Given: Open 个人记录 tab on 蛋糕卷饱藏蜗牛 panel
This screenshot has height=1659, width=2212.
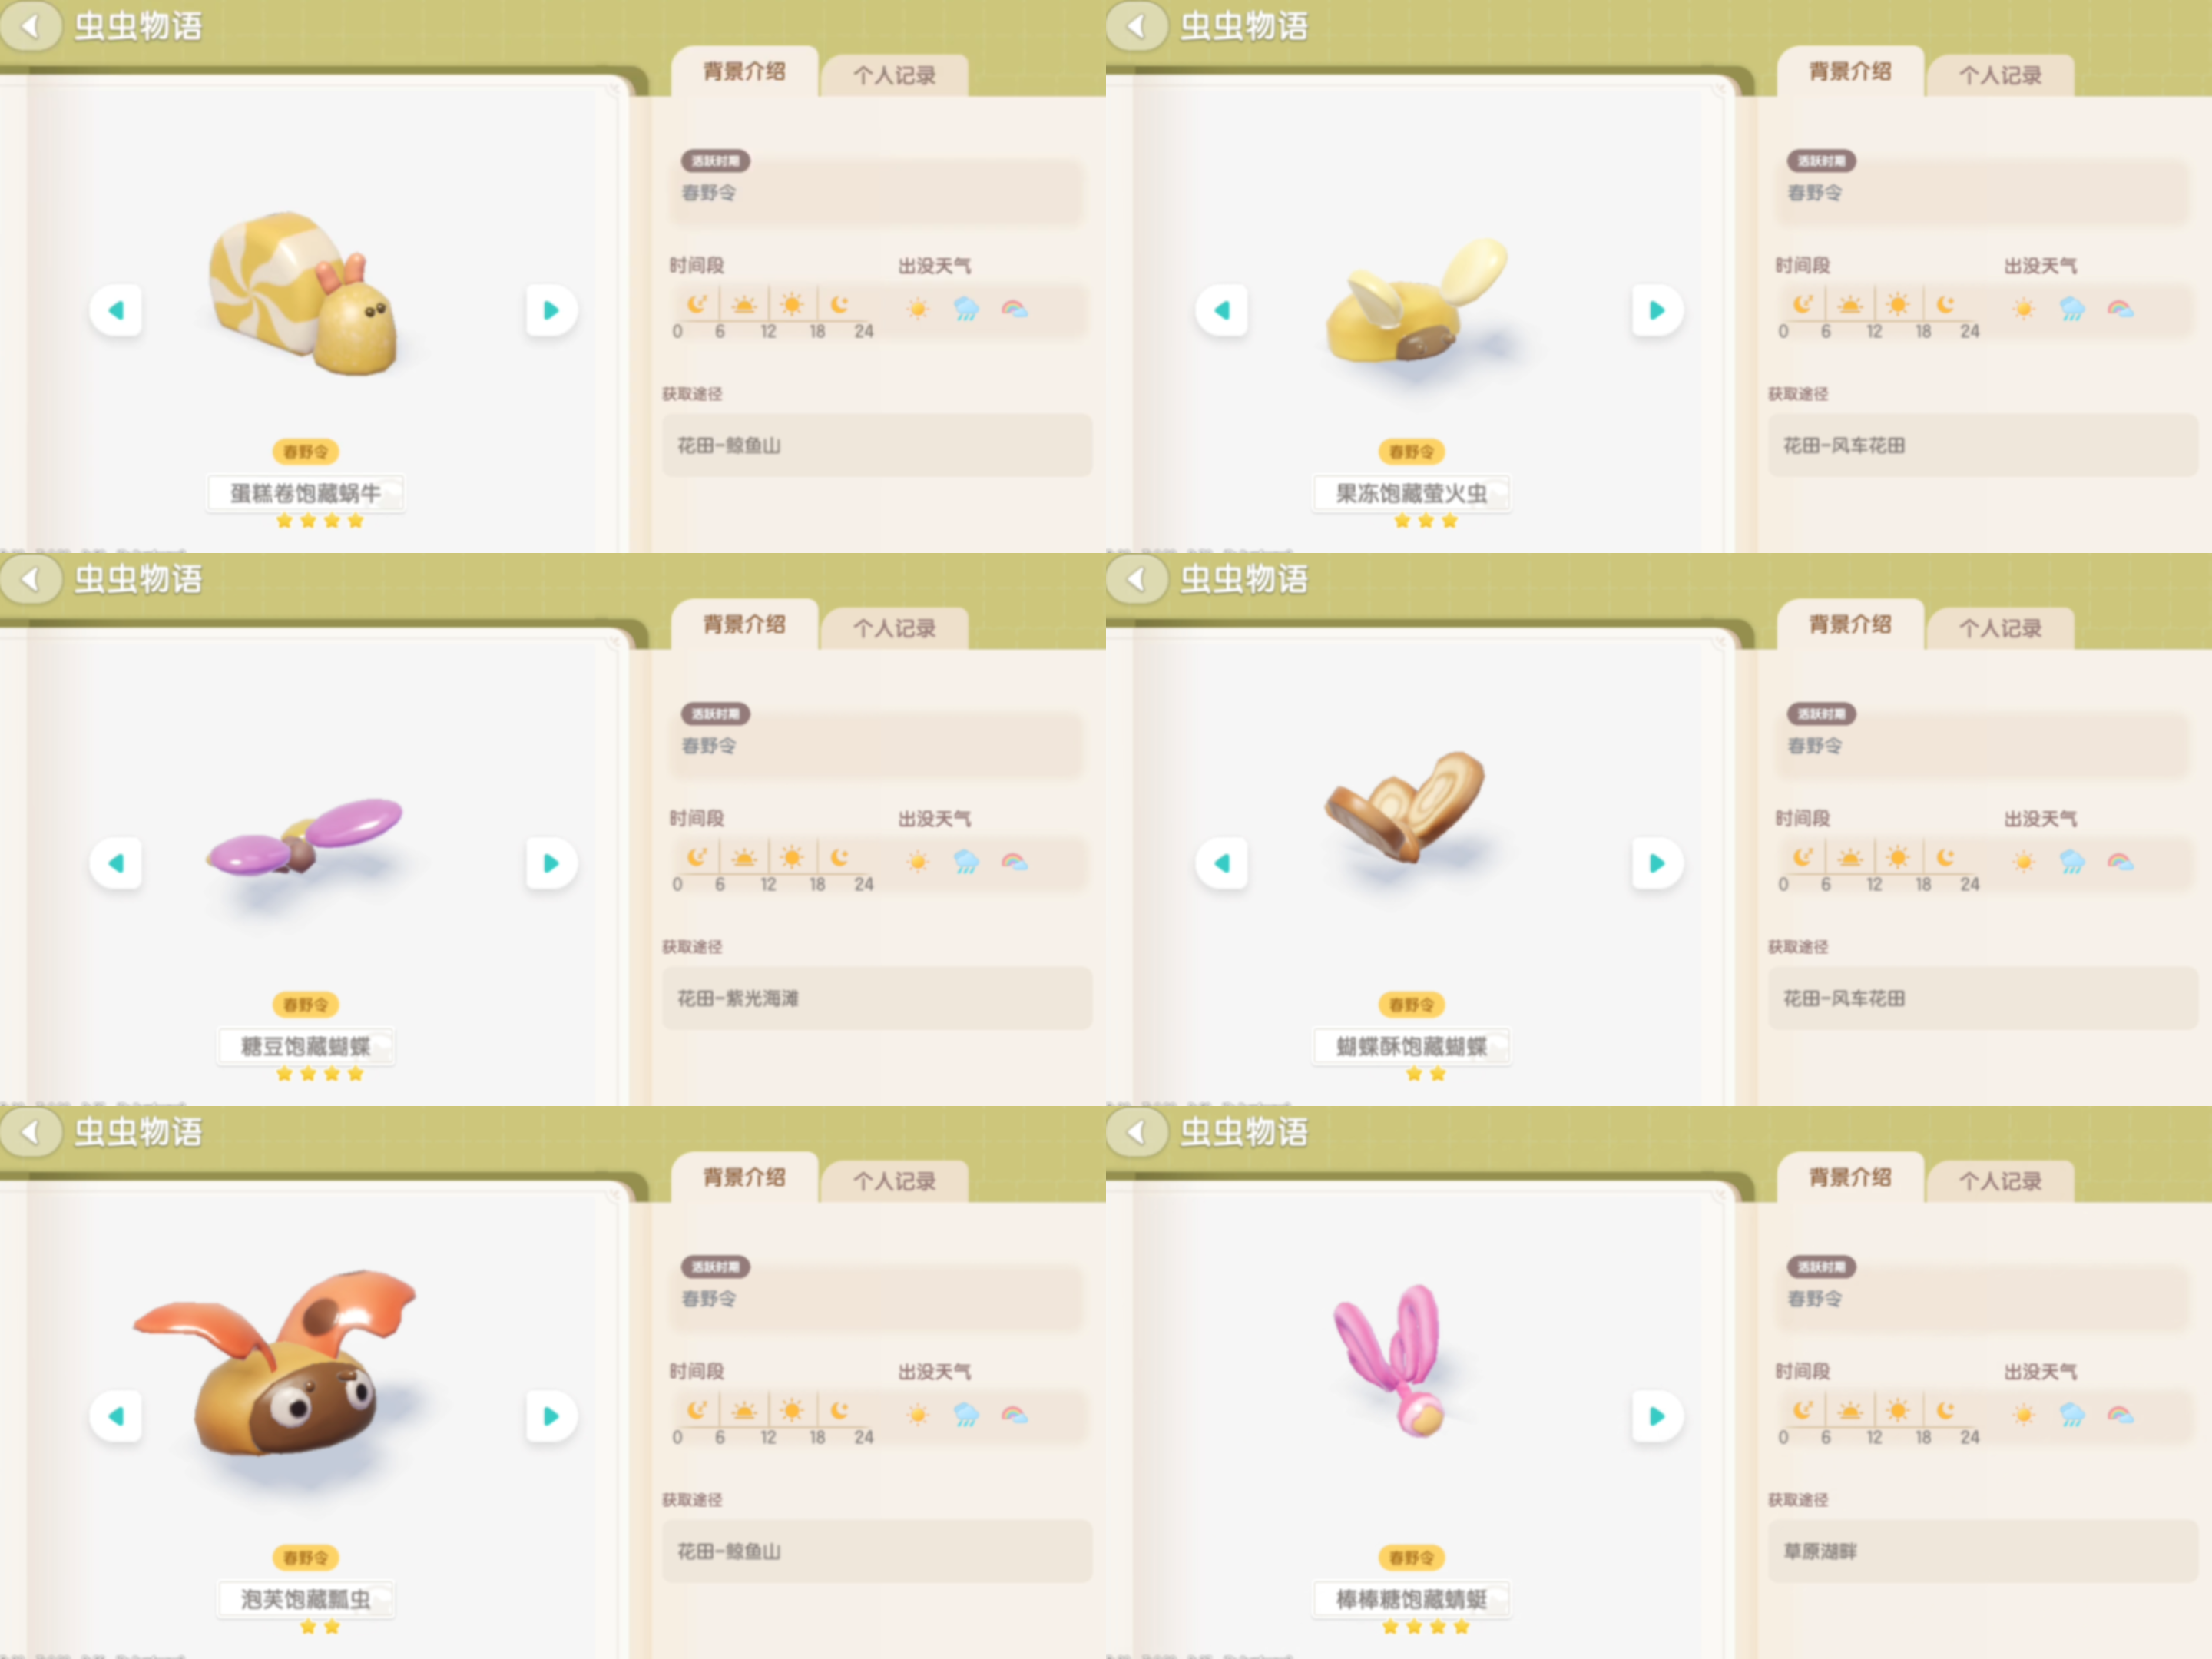Looking at the screenshot, I should [x=894, y=75].
